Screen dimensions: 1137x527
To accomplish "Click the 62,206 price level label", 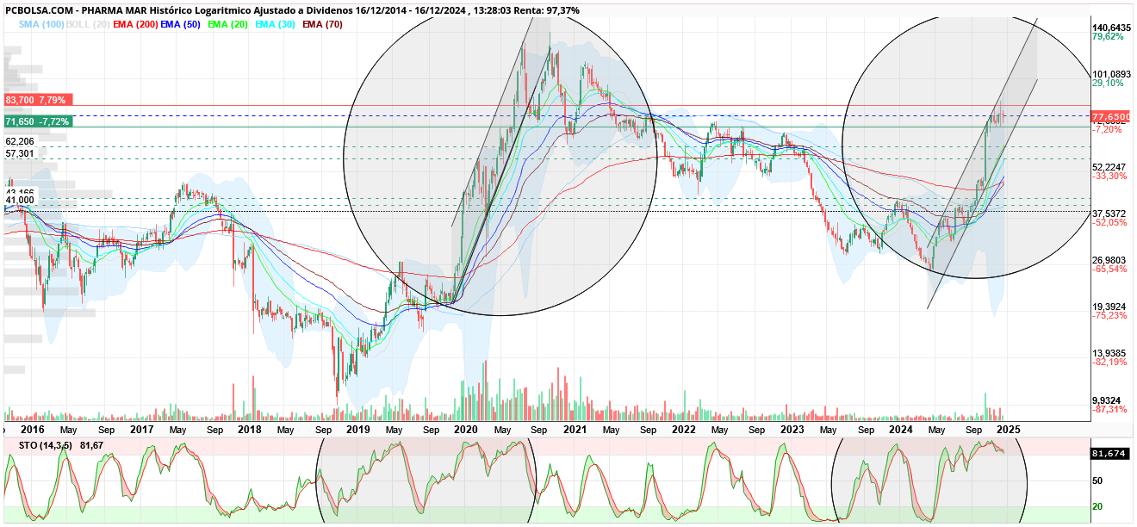I will tap(20, 141).
